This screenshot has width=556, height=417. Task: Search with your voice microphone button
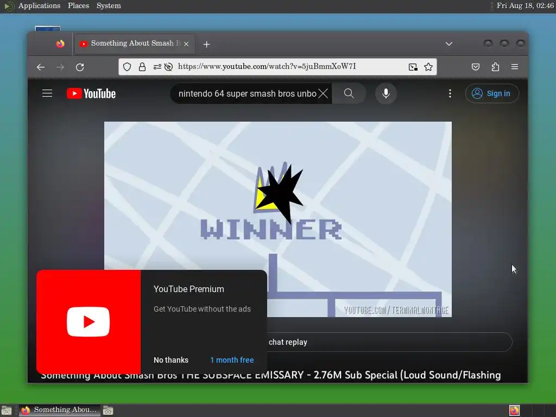coord(386,93)
